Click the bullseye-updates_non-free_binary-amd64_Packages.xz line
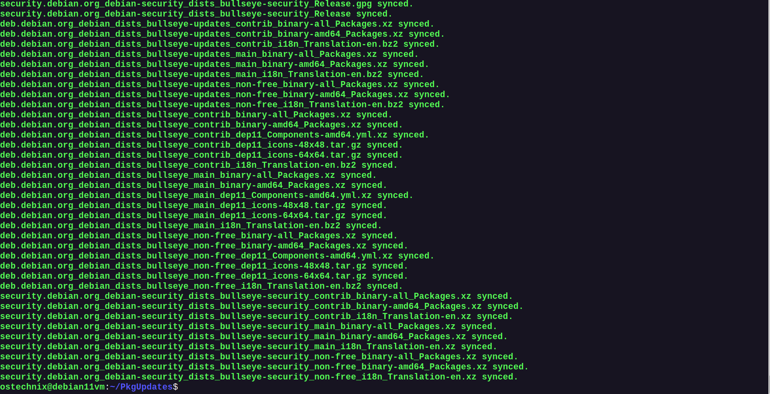Viewport: 770px width, 394px height. point(225,95)
